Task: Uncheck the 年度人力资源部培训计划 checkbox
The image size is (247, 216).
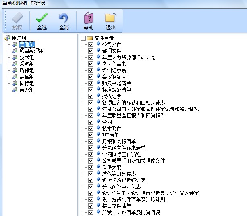Action: (91, 57)
